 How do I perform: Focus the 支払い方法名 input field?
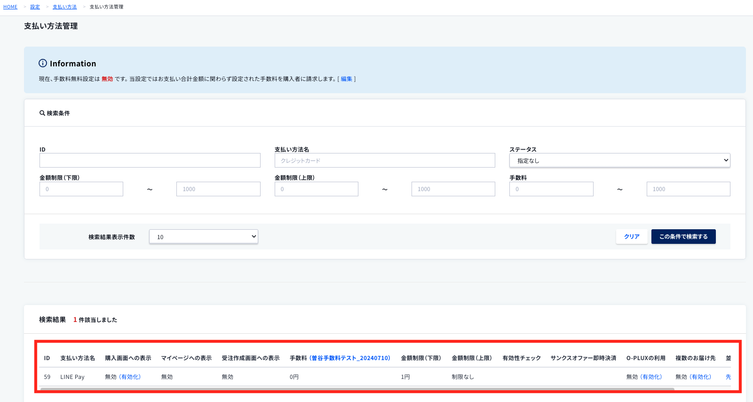tap(385, 161)
